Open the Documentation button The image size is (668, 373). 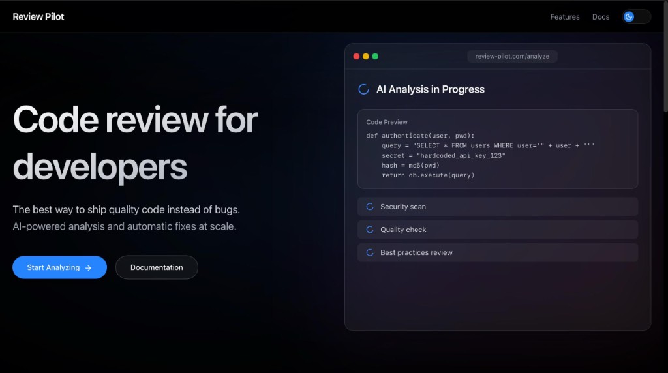(157, 267)
